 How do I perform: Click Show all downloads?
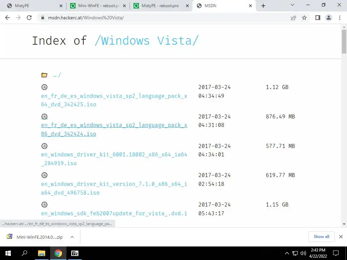[321, 237]
